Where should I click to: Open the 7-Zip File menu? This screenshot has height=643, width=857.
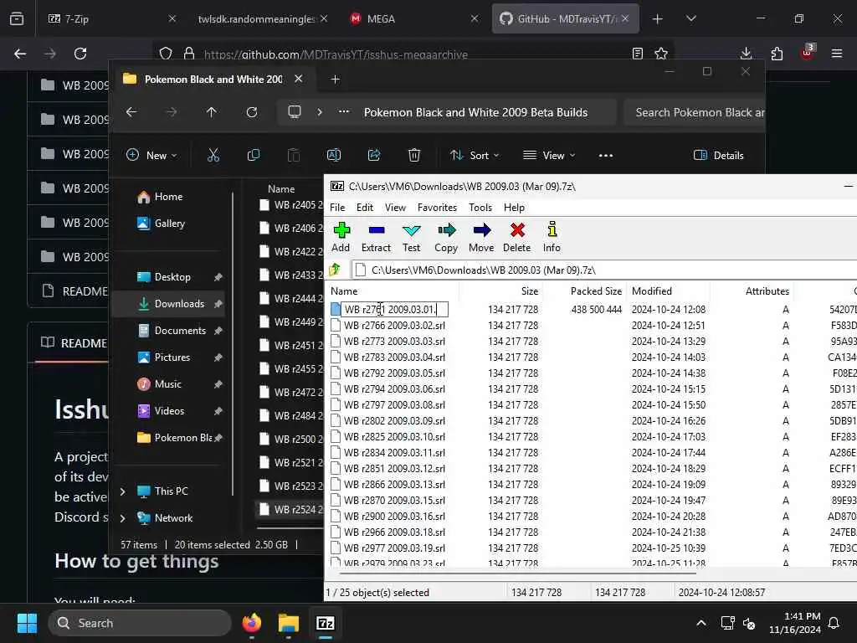pos(337,208)
